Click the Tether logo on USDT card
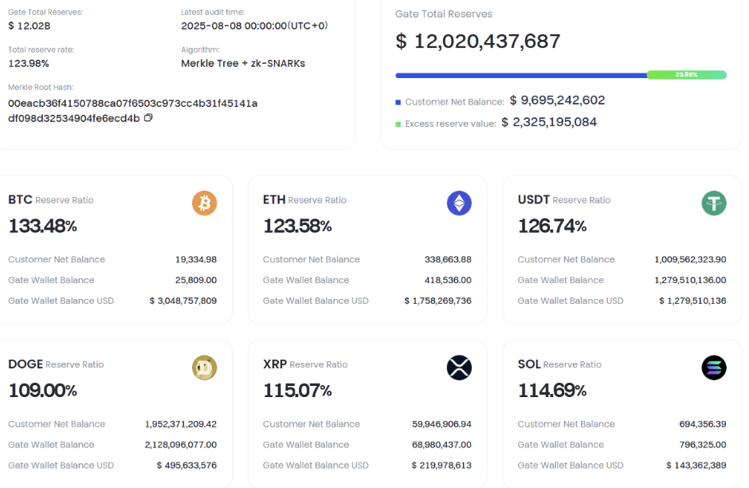Screen dimensions: 749x488 (x=714, y=203)
